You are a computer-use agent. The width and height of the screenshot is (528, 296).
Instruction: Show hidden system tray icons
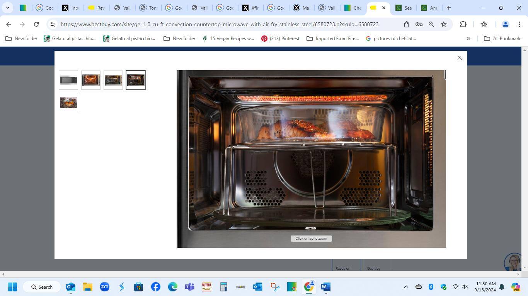pyautogui.click(x=406, y=287)
